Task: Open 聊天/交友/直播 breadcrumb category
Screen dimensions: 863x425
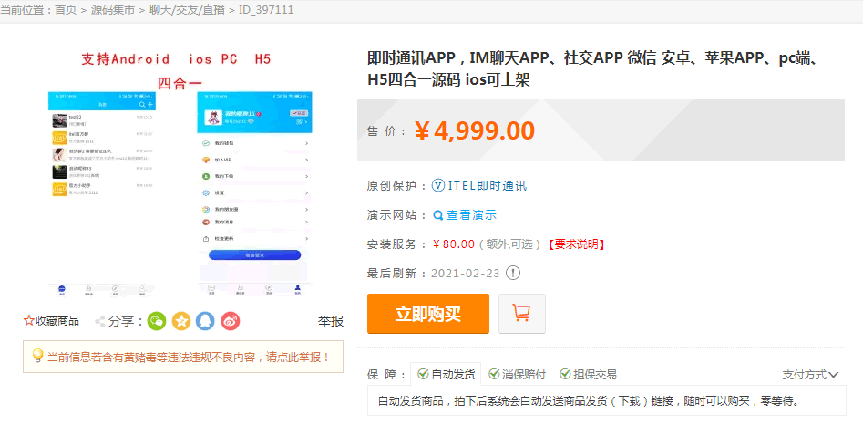Action: (x=187, y=9)
